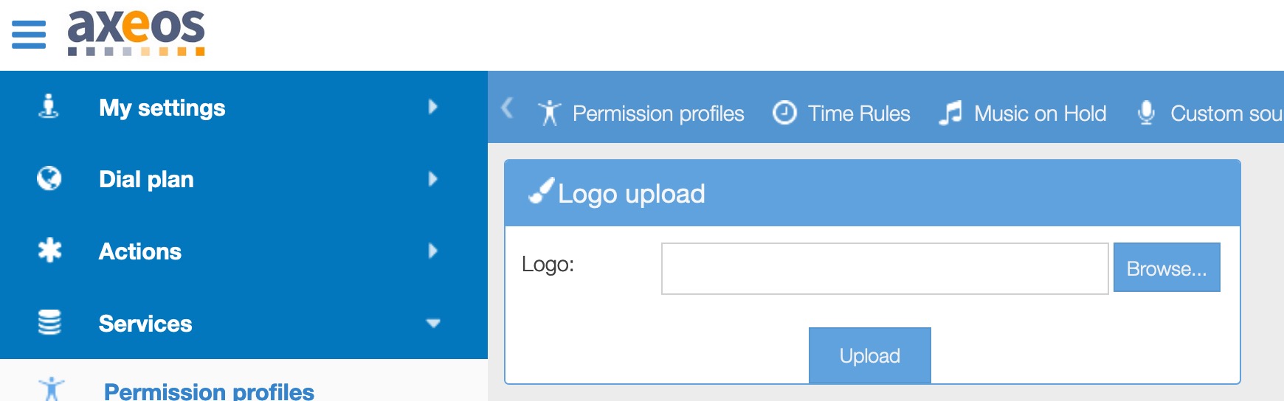The image size is (1284, 401).
Task: Click the Services database icon
Action: 49,322
